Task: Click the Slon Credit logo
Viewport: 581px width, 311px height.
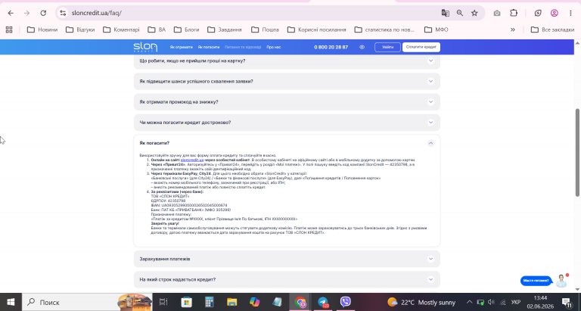Action: pyautogui.click(x=145, y=47)
